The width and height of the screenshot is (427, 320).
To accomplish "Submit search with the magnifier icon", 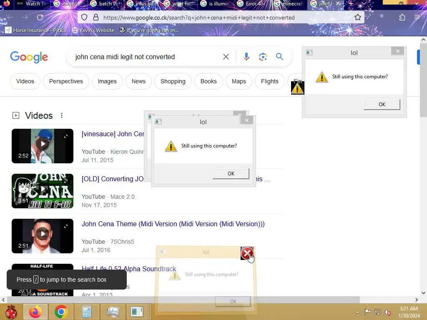I will (x=279, y=57).
